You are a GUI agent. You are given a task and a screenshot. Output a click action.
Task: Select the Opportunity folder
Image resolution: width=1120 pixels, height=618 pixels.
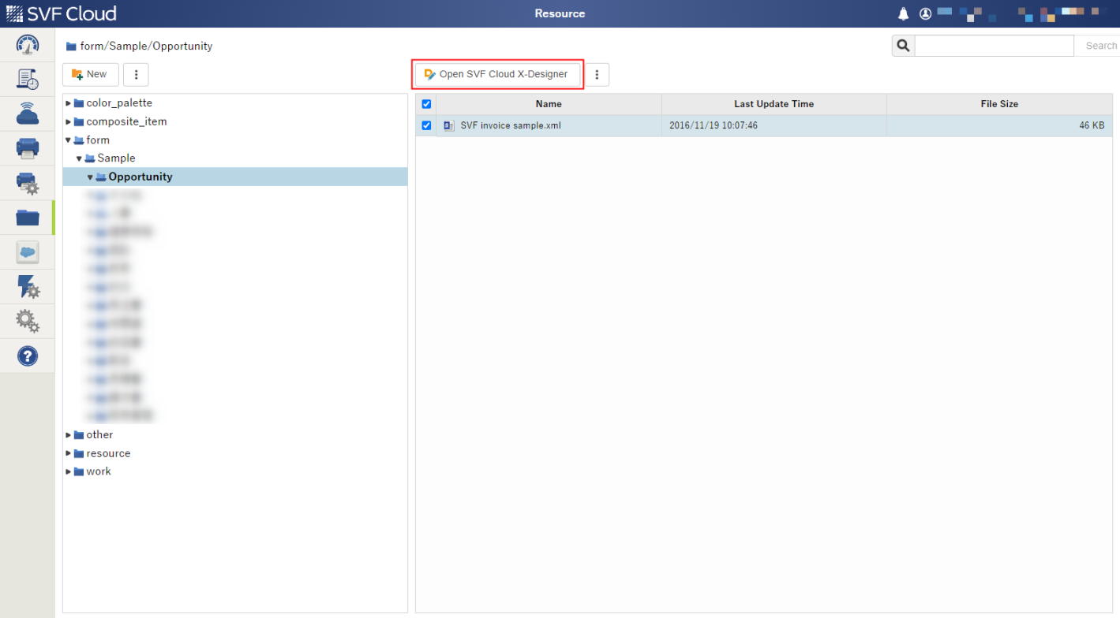140,177
